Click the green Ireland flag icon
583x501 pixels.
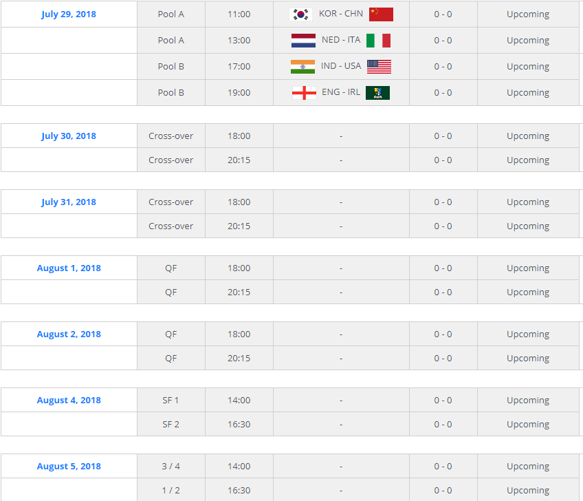coord(377,93)
